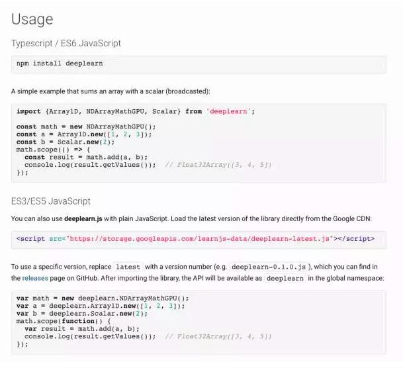This screenshot has width=403, height=368.
Task: Click the Float32Array comment in the ES6 example
Action: 218,165
